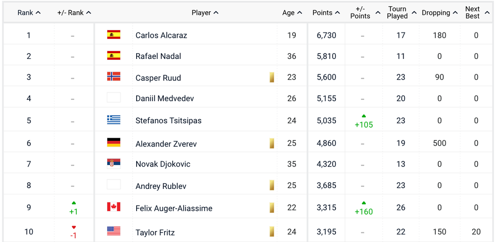The image size is (496, 242).
Task: Click gold badge in Casper Ruud row
Action: [x=272, y=77]
